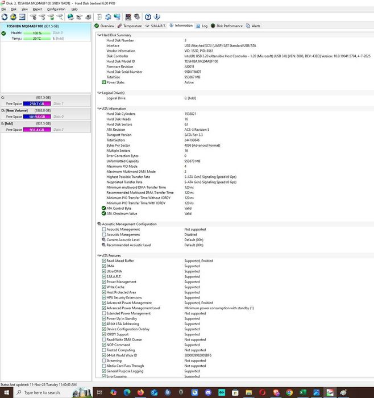Click the Type here to search box
374x398 pixels.
click(52, 392)
